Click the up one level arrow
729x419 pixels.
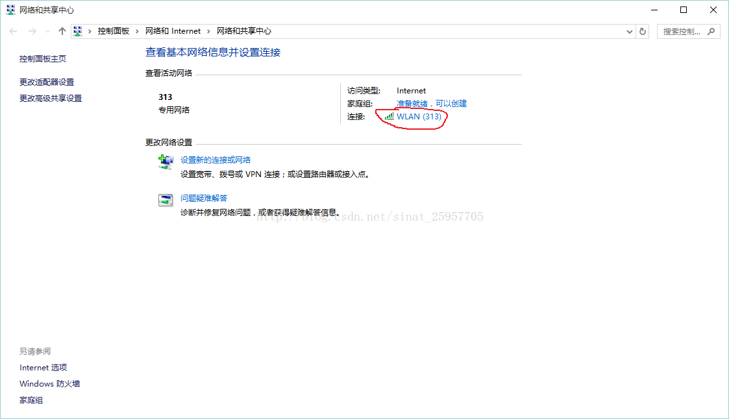click(62, 31)
